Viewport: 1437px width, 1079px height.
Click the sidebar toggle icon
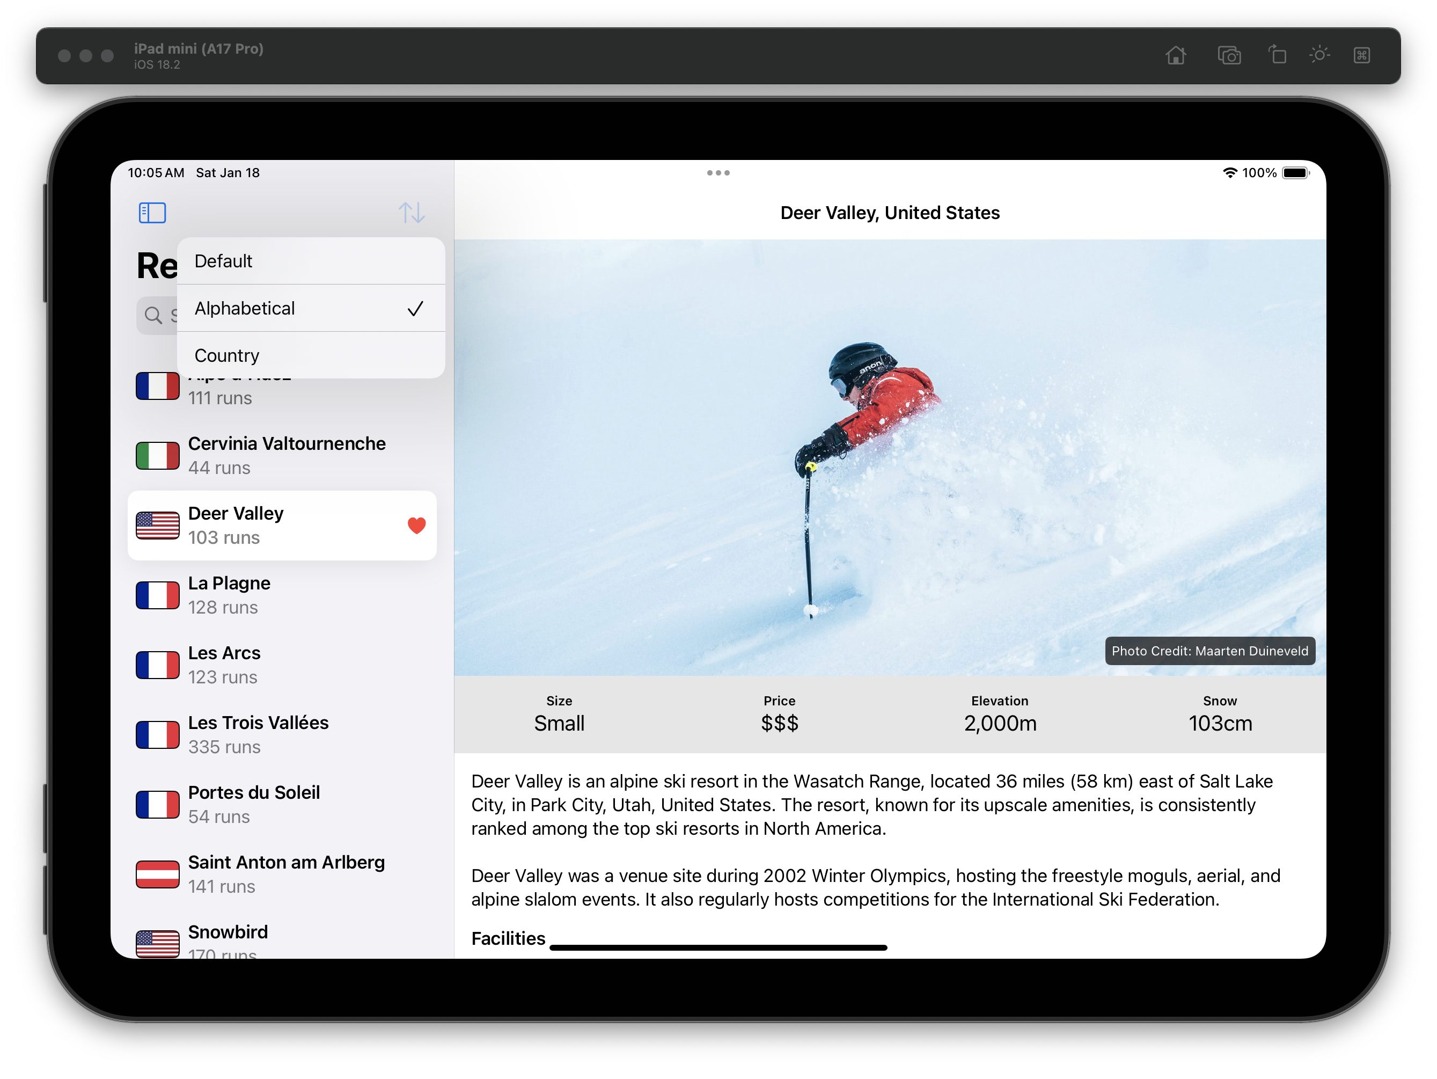coord(152,213)
